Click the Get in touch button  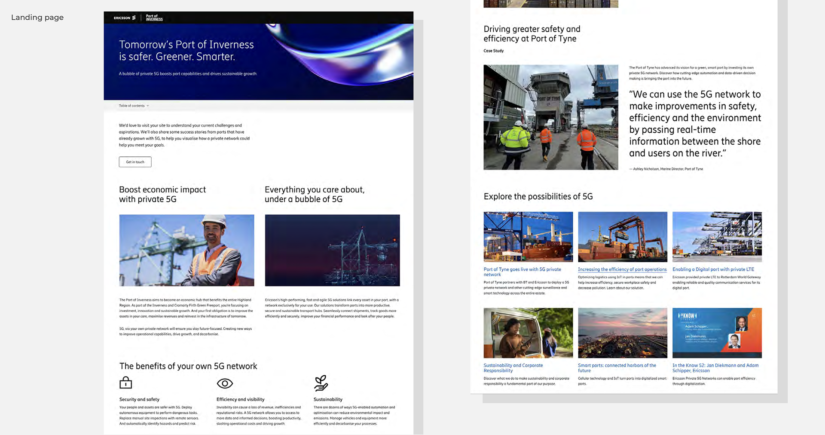(135, 162)
